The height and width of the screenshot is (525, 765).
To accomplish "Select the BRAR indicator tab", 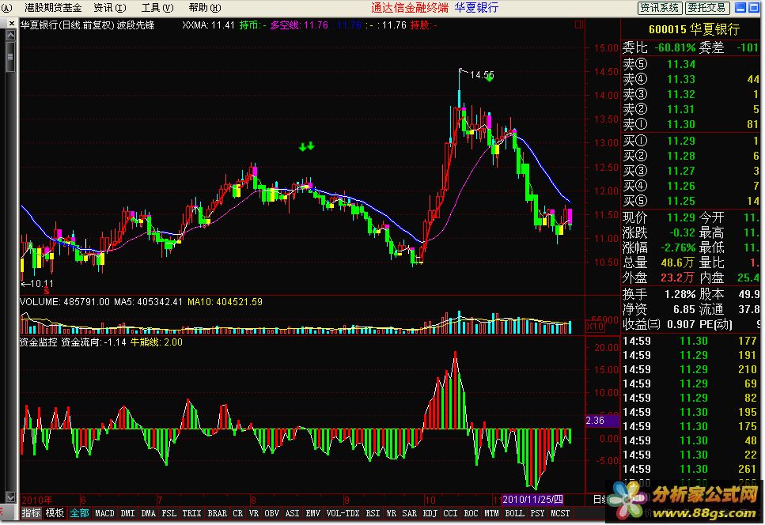I will coord(217,513).
